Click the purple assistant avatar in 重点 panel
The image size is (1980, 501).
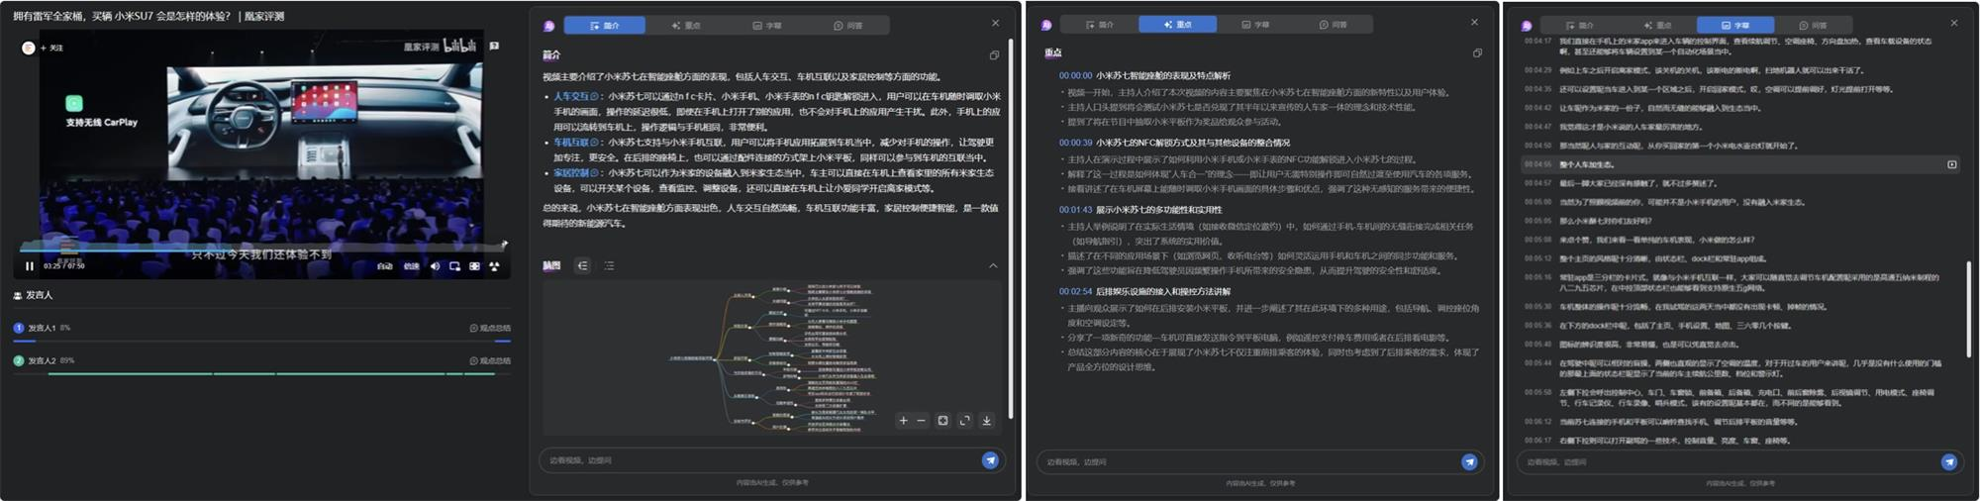(1046, 25)
